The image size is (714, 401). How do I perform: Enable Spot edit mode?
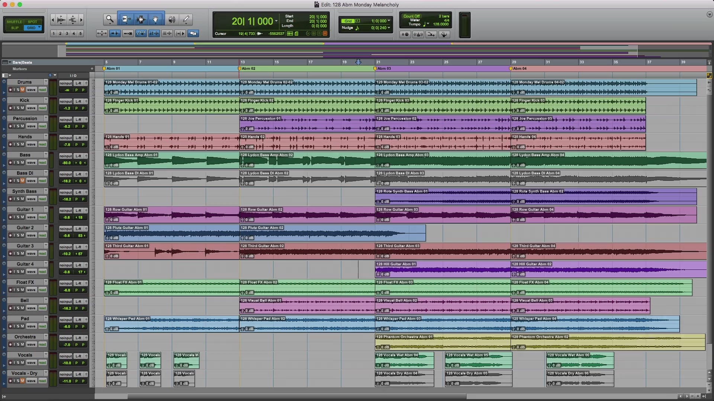click(33, 22)
